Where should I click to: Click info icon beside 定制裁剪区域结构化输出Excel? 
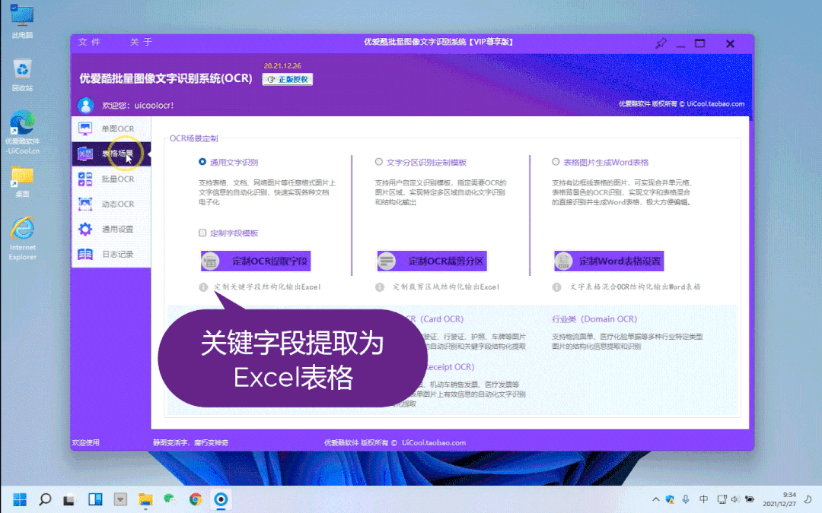point(380,287)
